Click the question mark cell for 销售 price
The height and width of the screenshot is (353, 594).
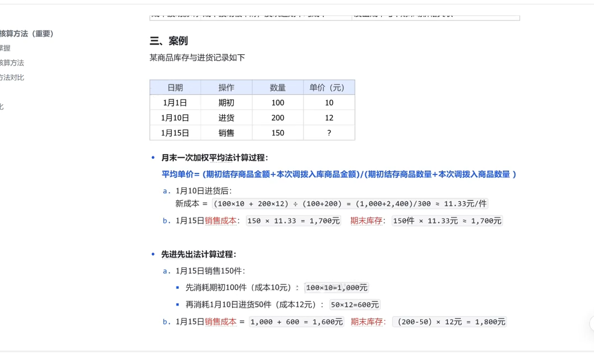click(328, 132)
